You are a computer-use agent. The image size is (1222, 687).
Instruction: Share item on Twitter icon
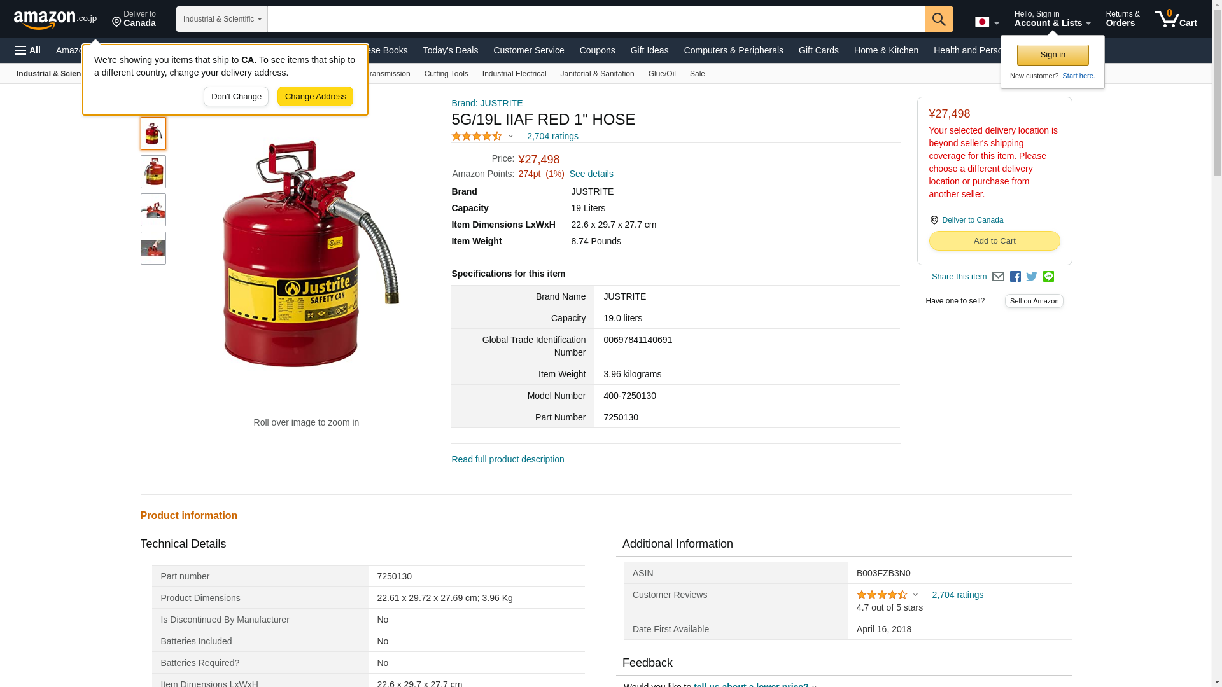[1032, 277]
